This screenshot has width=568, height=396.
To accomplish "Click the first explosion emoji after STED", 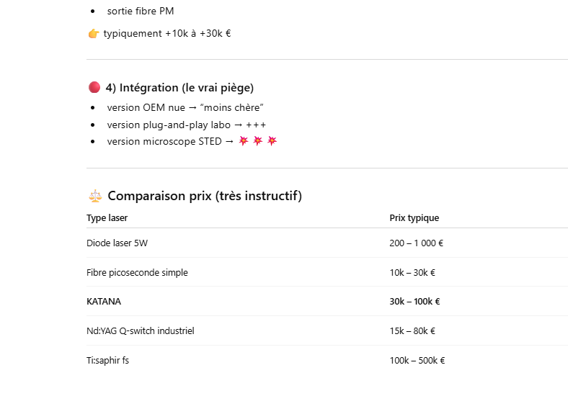I will (244, 141).
